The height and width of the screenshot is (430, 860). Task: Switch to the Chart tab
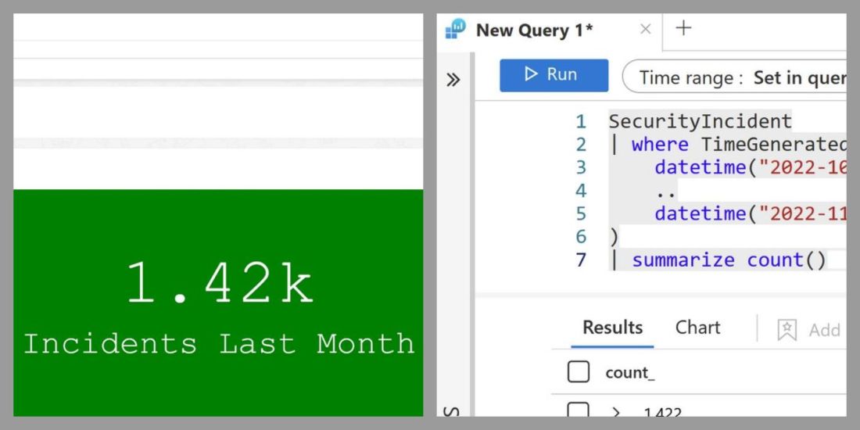(x=697, y=328)
